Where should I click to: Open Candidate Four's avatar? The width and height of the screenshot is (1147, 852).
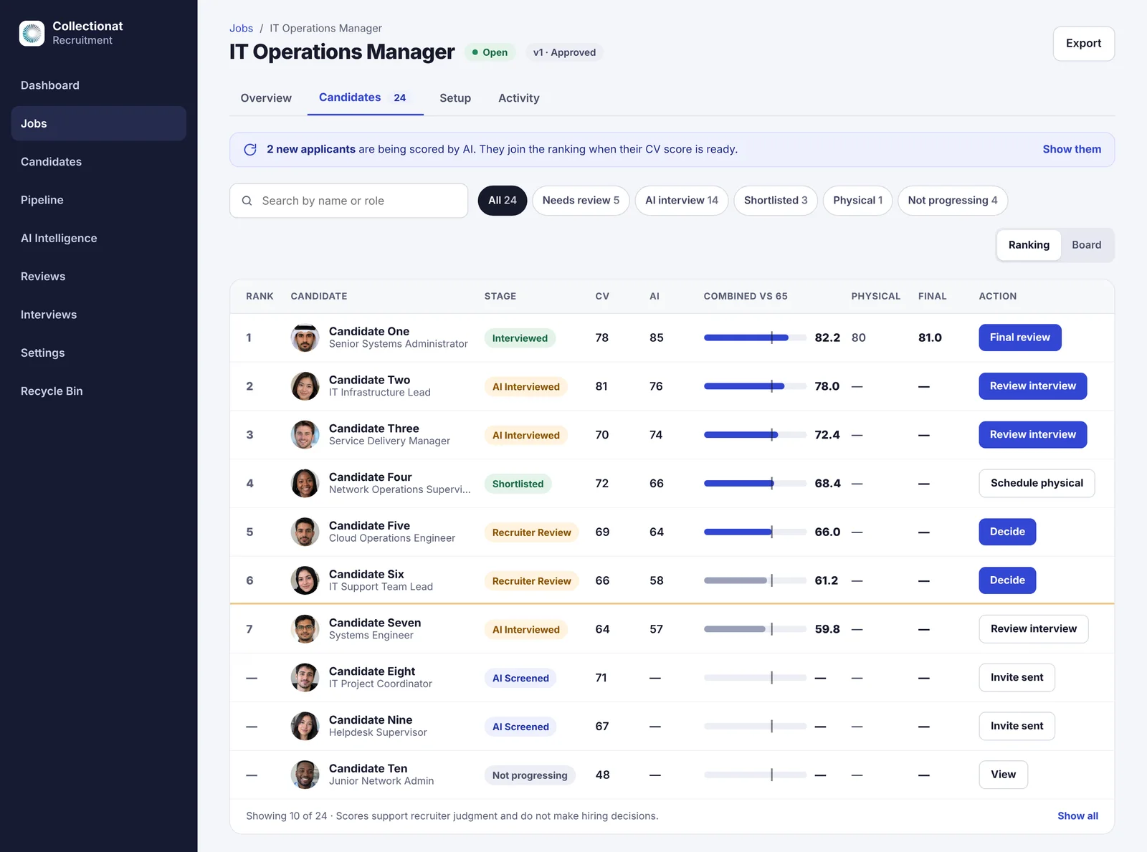305,484
